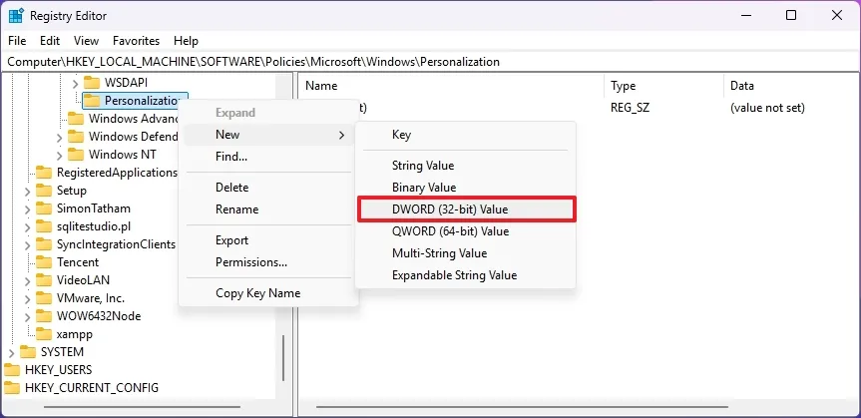Expand the WOW6432Node tree arrow

28,316
